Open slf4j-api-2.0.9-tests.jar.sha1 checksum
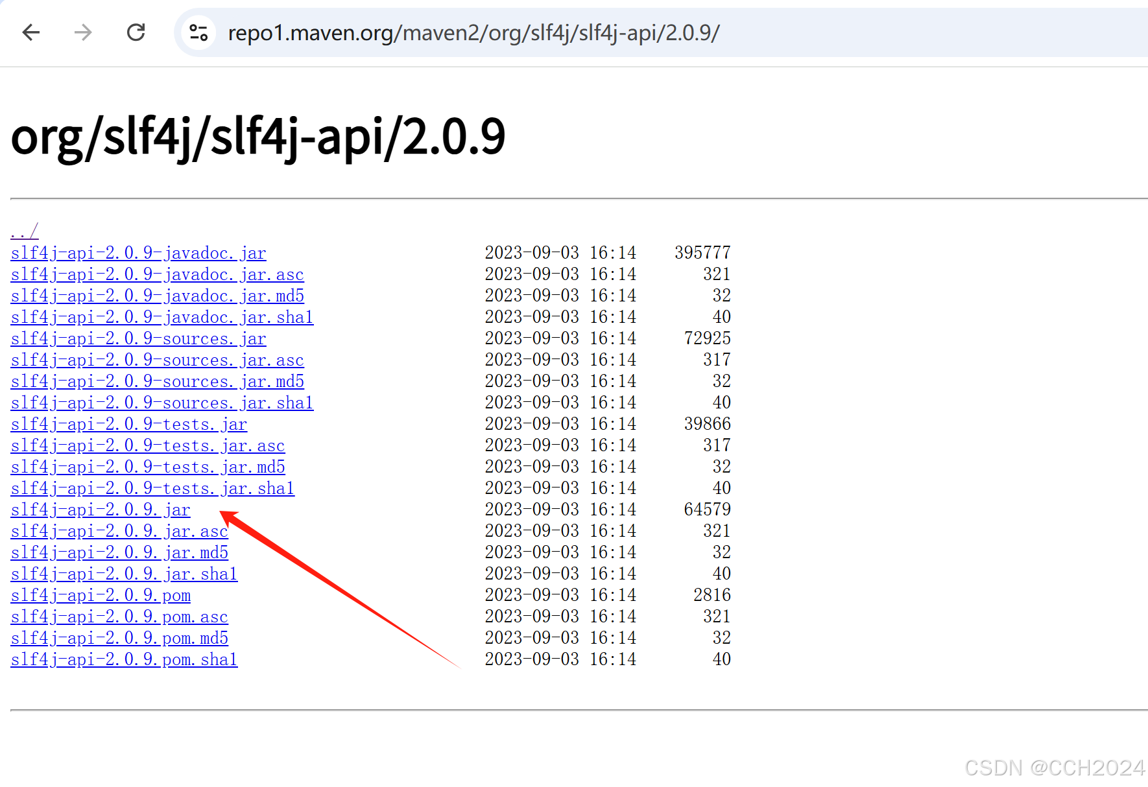 pos(152,488)
